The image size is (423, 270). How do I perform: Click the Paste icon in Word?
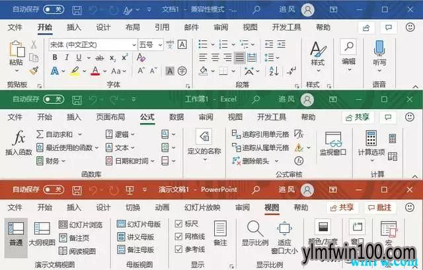click(x=17, y=49)
